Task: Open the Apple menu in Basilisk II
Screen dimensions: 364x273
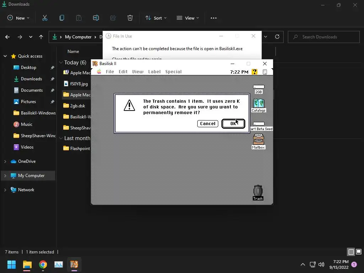Action: 99,72
